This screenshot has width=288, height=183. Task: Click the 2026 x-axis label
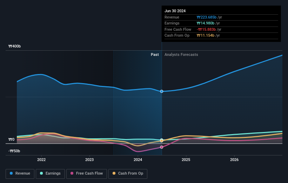point(234,160)
